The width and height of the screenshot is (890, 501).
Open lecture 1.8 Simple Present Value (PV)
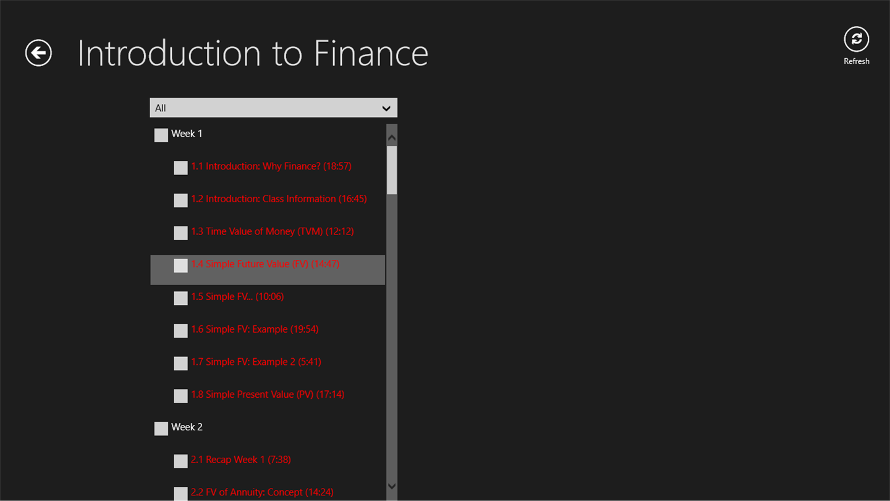click(x=267, y=395)
